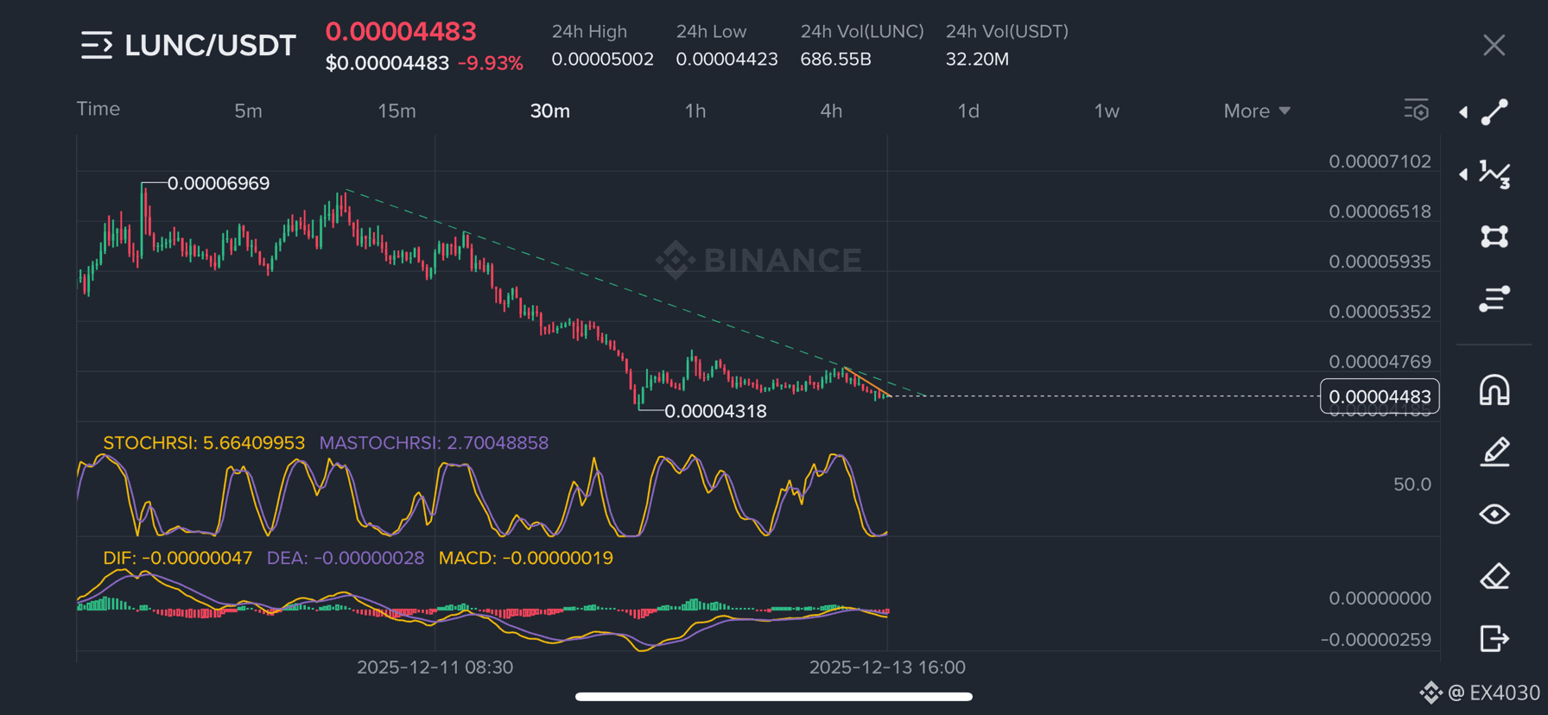This screenshot has width=1548, height=715.
Task: Select the trend line drawing tool
Action: 1495,111
